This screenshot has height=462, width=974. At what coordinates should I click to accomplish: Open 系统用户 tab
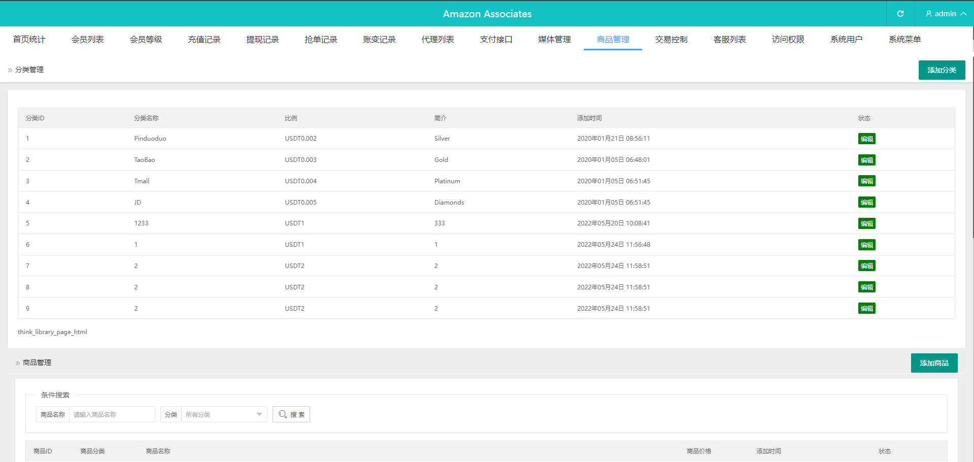[846, 39]
